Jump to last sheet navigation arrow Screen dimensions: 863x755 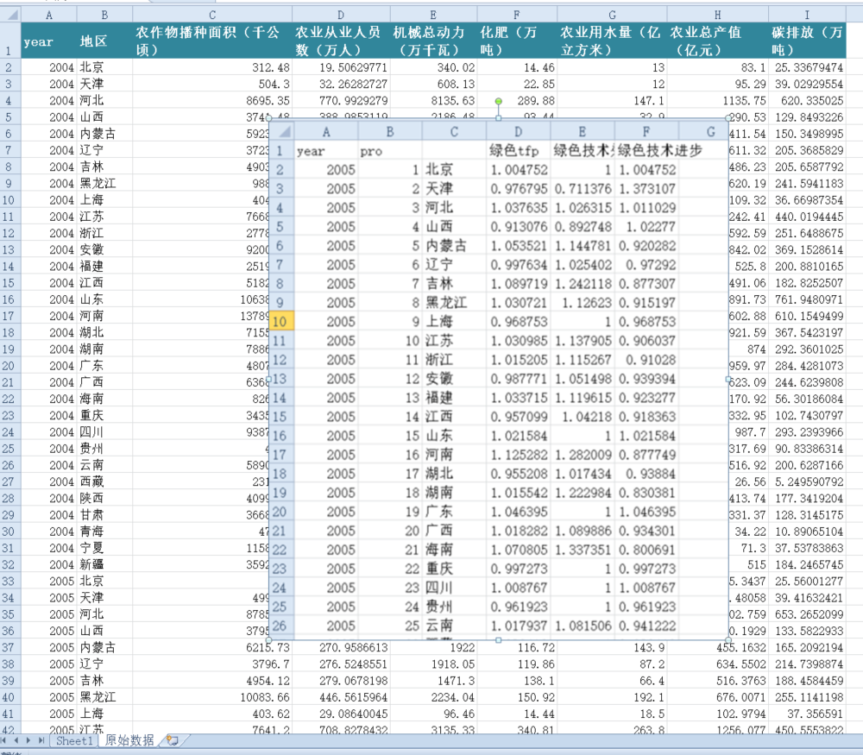(41, 740)
